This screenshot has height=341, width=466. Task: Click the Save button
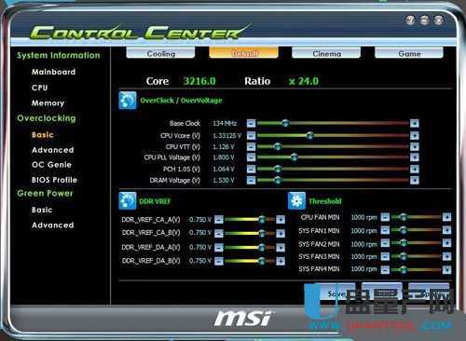pyautogui.click(x=336, y=293)
